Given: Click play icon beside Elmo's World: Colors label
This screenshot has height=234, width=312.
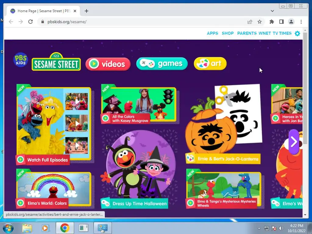Looking at the screenshot, I should 20,203.
